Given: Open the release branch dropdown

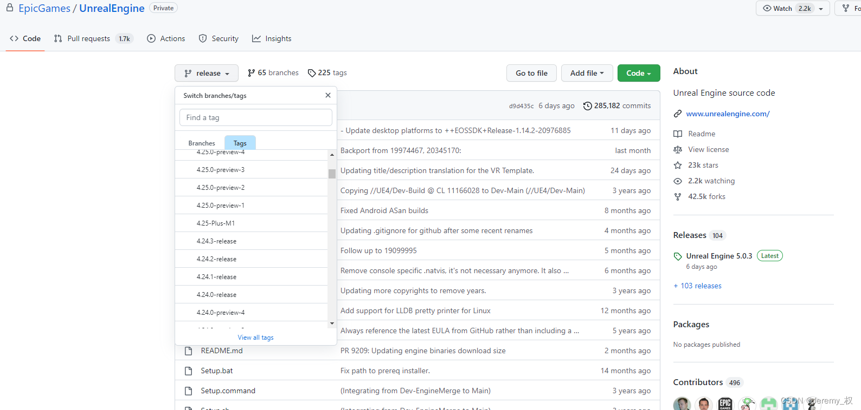Looking at the screenshot, I should click(207, 73).
